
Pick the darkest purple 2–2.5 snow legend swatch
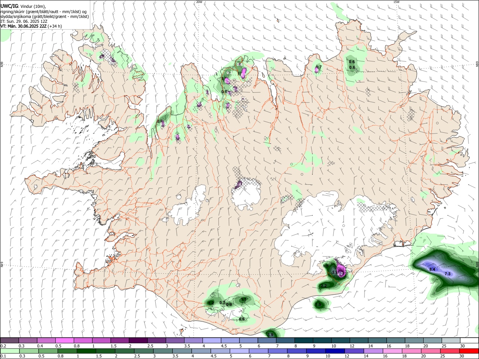(138, 341)
